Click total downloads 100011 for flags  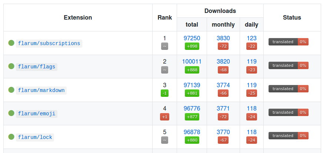(192, 62)
